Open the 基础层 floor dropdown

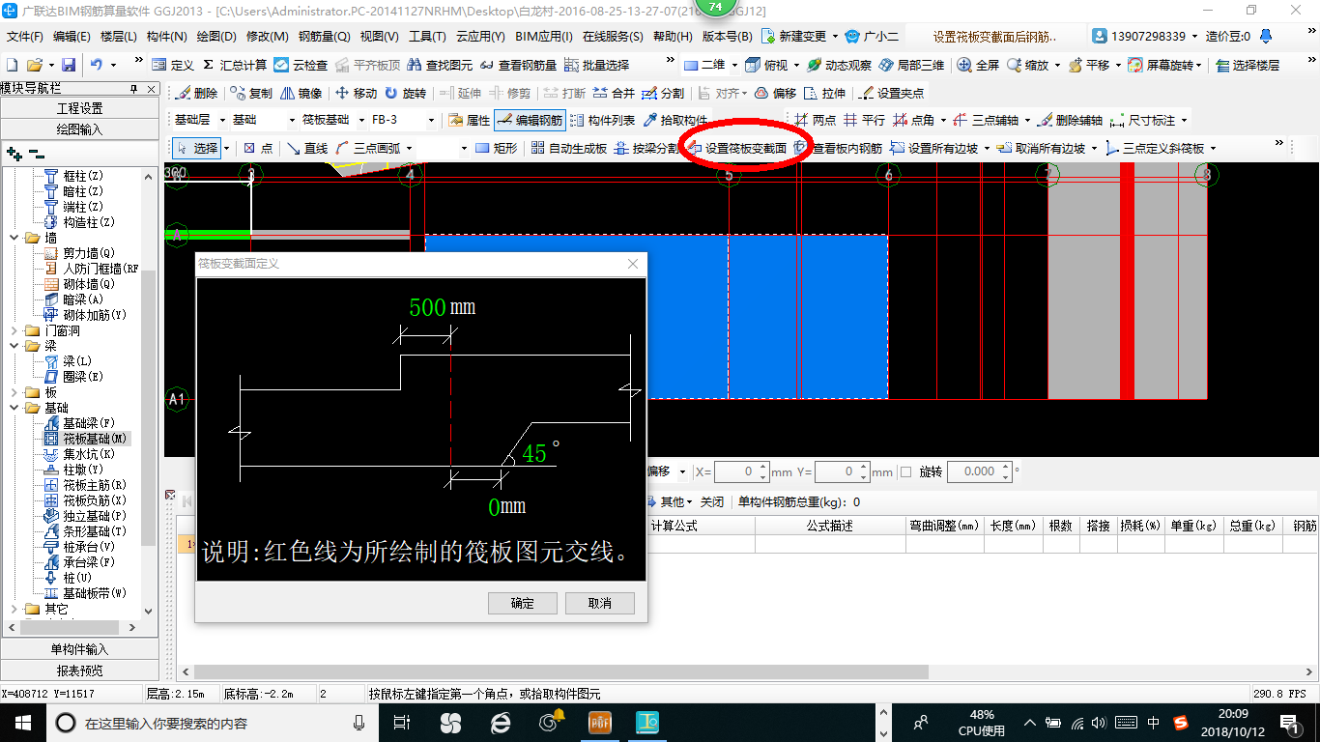223,121
